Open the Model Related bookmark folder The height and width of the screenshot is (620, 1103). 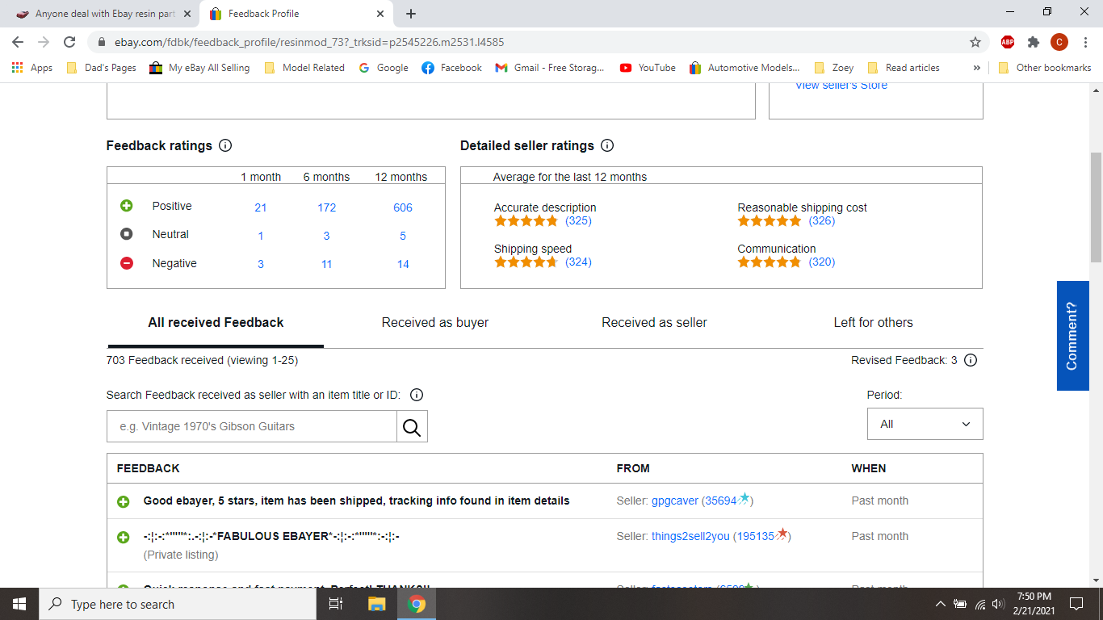point(304,68)
